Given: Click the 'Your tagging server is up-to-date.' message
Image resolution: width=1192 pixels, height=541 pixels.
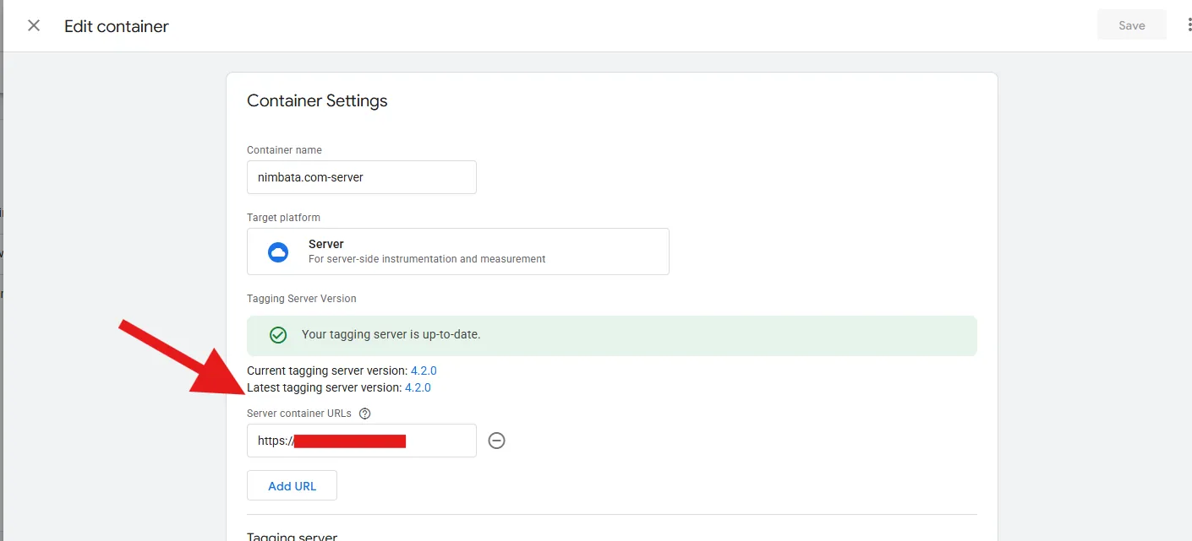Looking at the screenshot, I should [391, 334].
